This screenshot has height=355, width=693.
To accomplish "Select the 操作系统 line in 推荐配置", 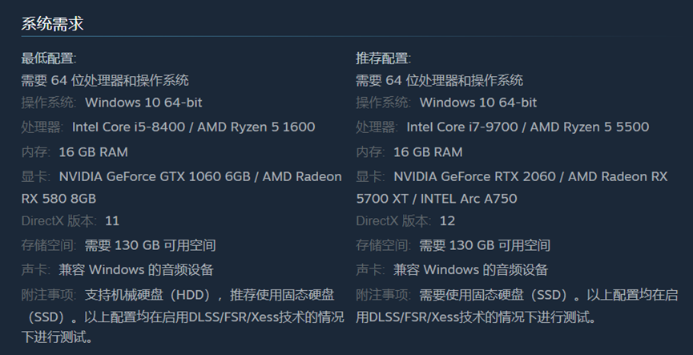I will pyautogui.click(x=446, y=103).
